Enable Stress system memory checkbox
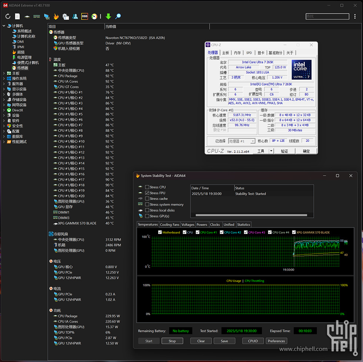 (x=147, y=205)
